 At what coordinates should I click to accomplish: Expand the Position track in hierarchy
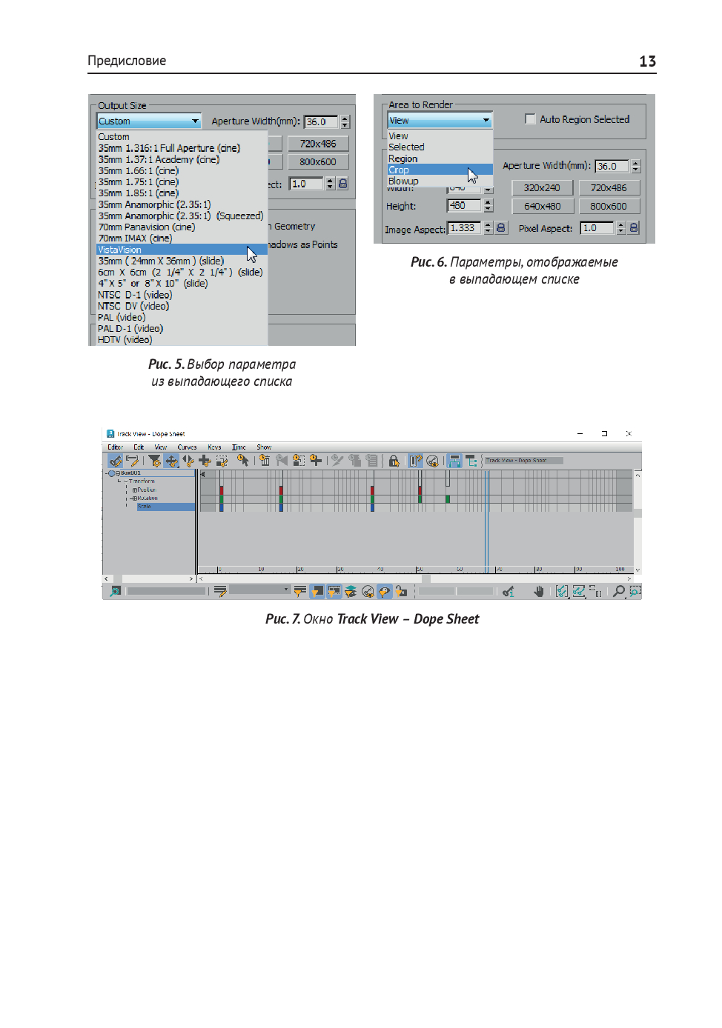(x=134, y=490)
